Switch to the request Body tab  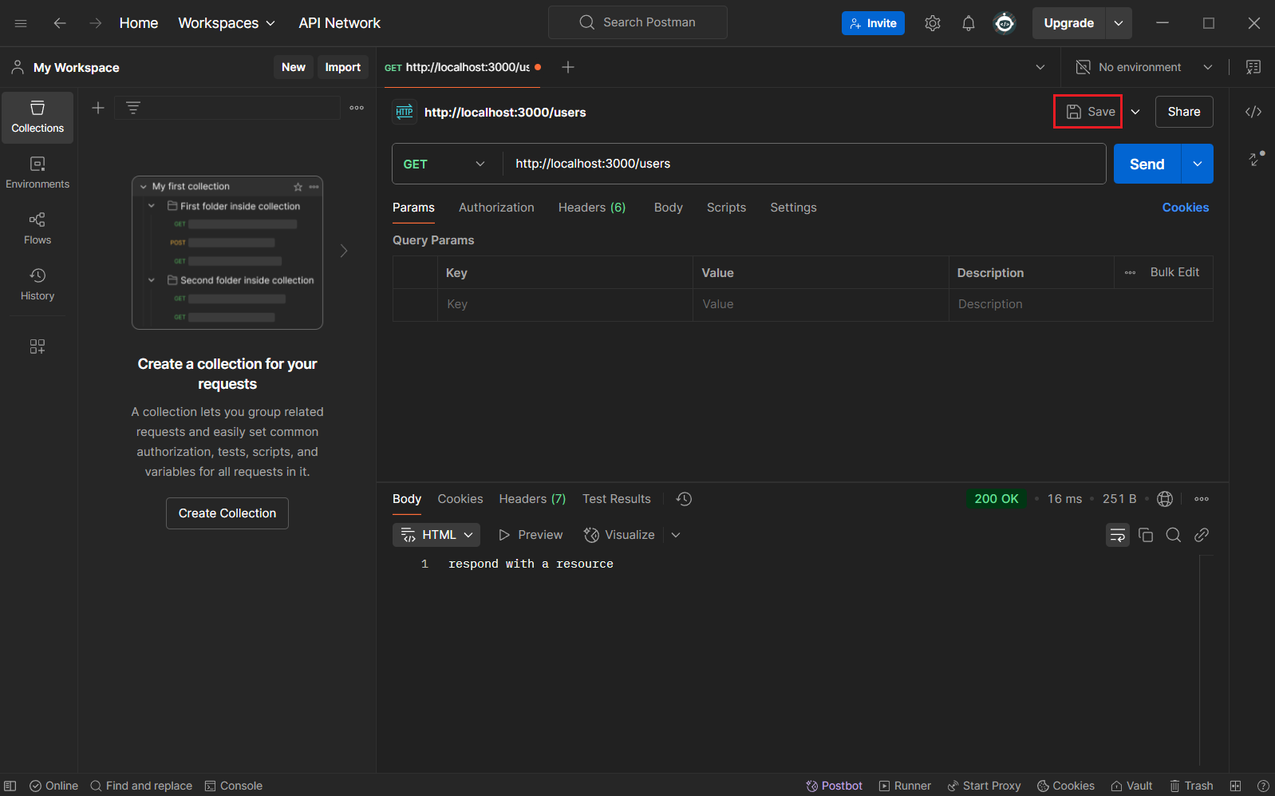[x=669, y=208]
